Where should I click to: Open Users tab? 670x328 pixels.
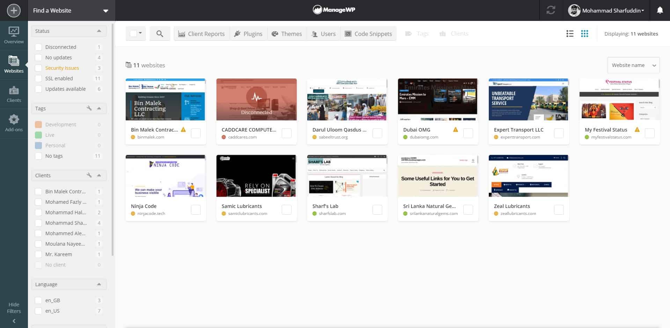[x=323, y=33]
